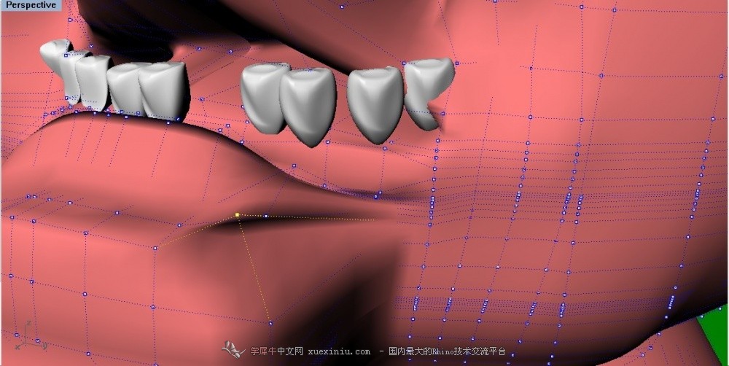This screenshot has height=366, width=729.
Task: Select the leftmost white tooth model
Action: [x=54, y=55]
